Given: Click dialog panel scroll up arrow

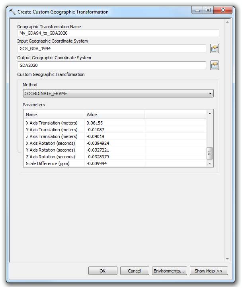Looking at the screenshot, I should tap(227, 22).
